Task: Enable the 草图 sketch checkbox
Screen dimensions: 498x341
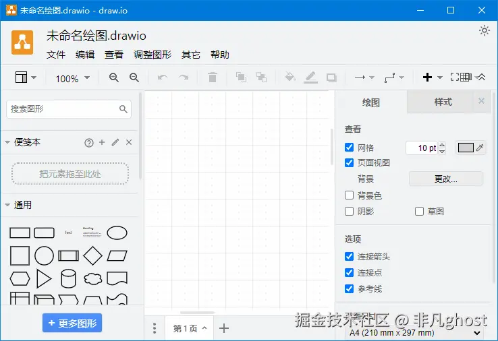Action: tap(419, 211)
